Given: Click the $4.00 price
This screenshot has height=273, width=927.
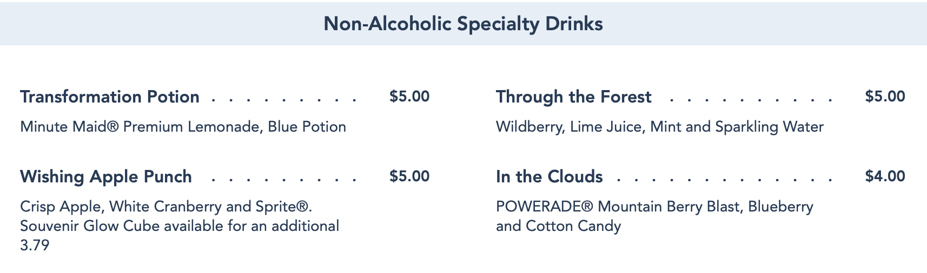Looking at the screenshot, I should [885, 176].
